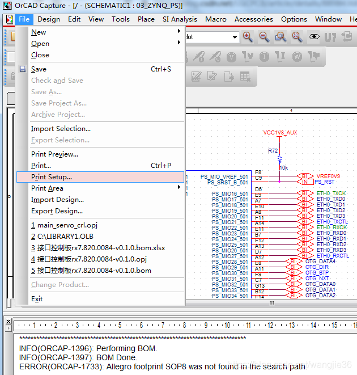Open the Design menu

tap(49, 19)
